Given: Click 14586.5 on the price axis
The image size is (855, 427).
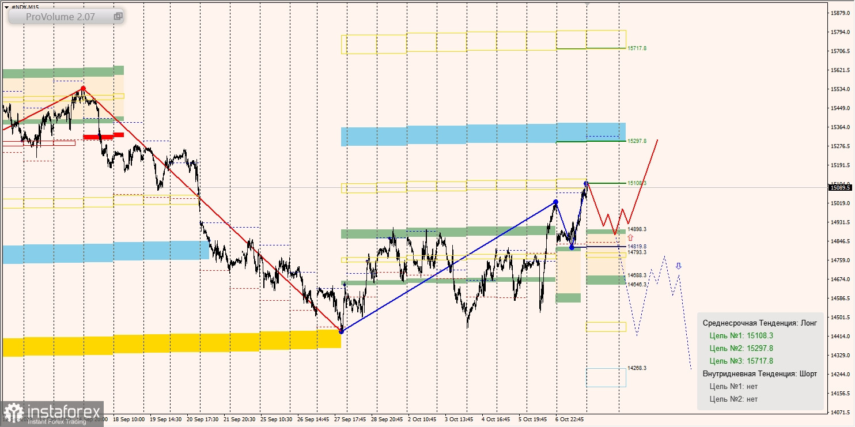Looking at the screenshot, I should tap(841, 298).
